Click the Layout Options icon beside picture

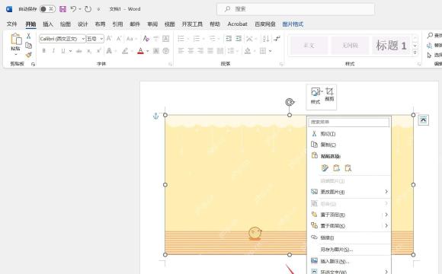[x=423, y=120]
